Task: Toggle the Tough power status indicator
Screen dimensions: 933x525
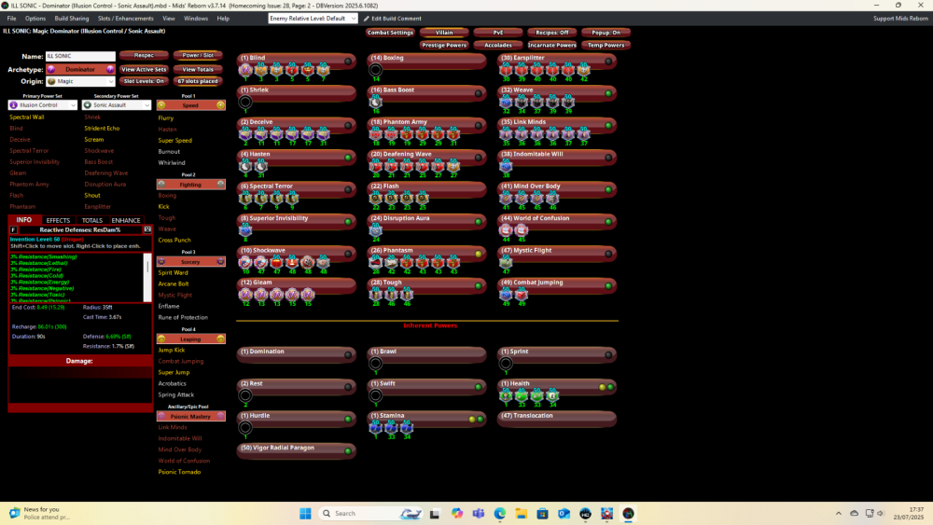Action: coord(478,284)
